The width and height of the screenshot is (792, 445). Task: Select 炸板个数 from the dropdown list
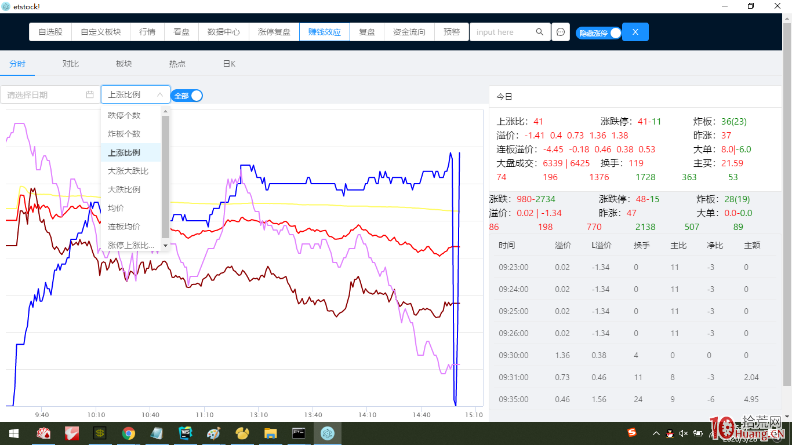(131, 134)
